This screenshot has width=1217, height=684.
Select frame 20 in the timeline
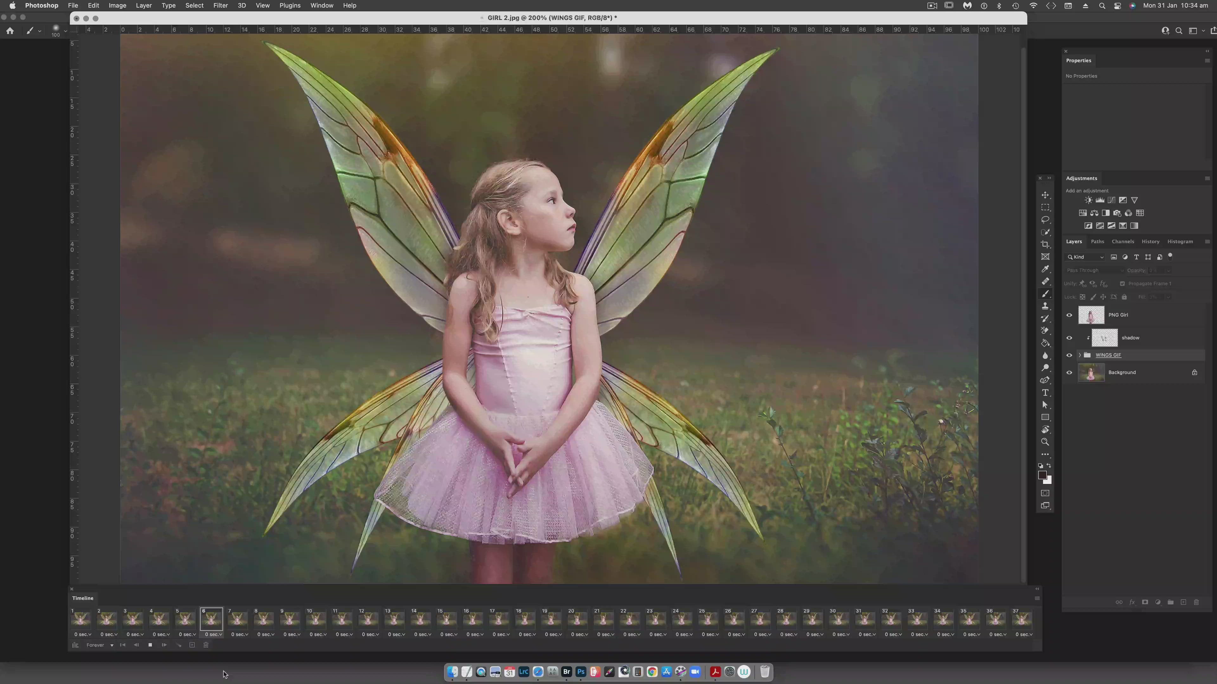click(577, 619)
